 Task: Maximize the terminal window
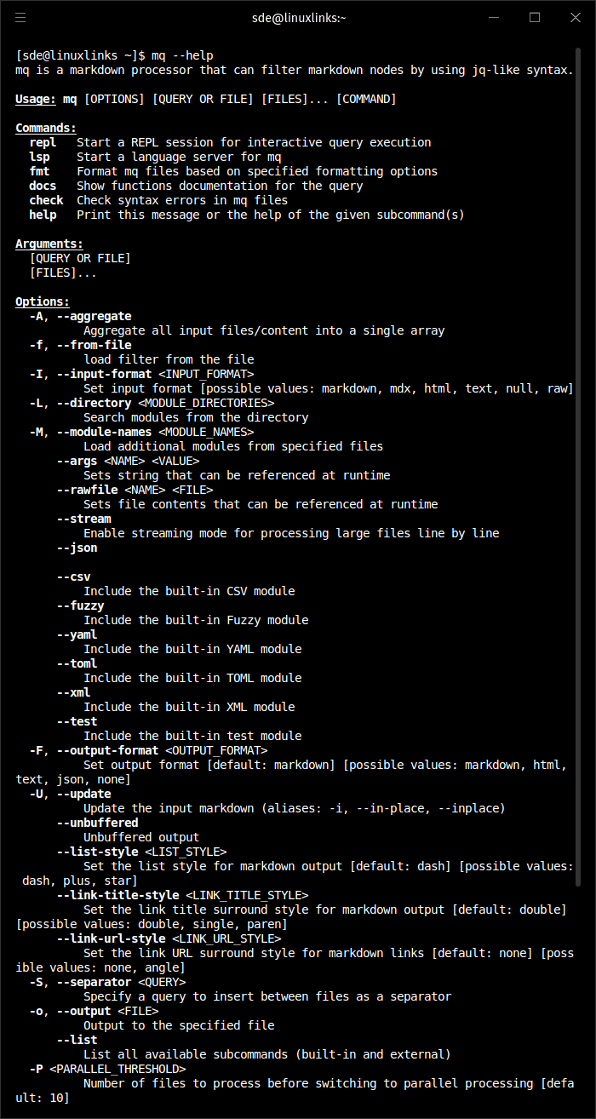[535, 17]
